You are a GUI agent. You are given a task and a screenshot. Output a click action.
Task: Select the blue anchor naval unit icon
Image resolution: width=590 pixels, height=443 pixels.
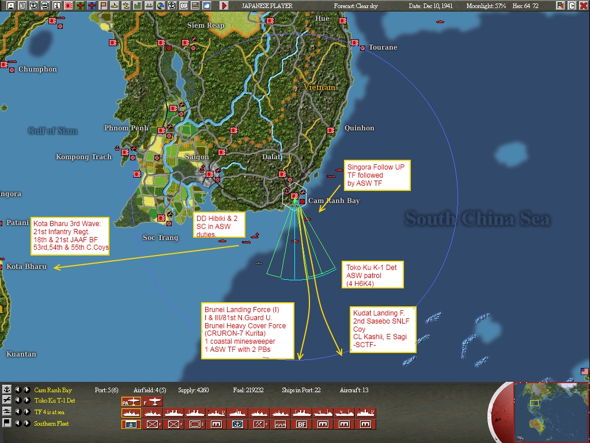click(x=237, y=425)
